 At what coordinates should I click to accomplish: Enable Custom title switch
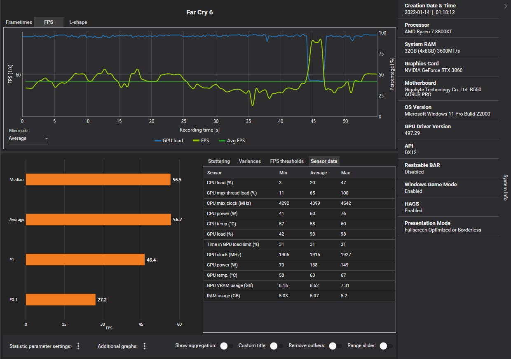tap(277, 346)
